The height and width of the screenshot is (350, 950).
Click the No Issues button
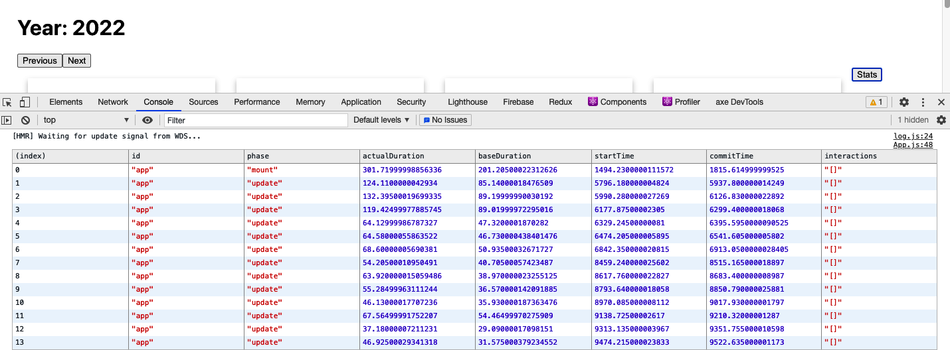click(445, 120)
